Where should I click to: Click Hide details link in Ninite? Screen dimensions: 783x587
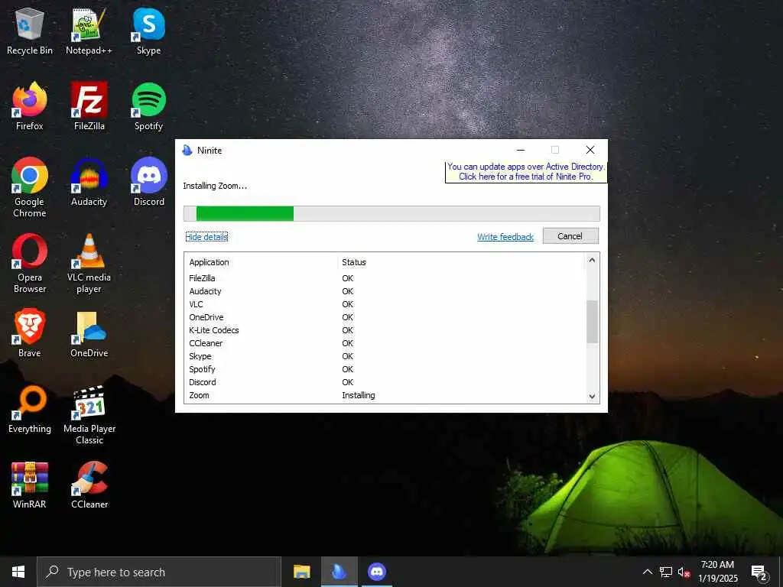coord(206,237)
